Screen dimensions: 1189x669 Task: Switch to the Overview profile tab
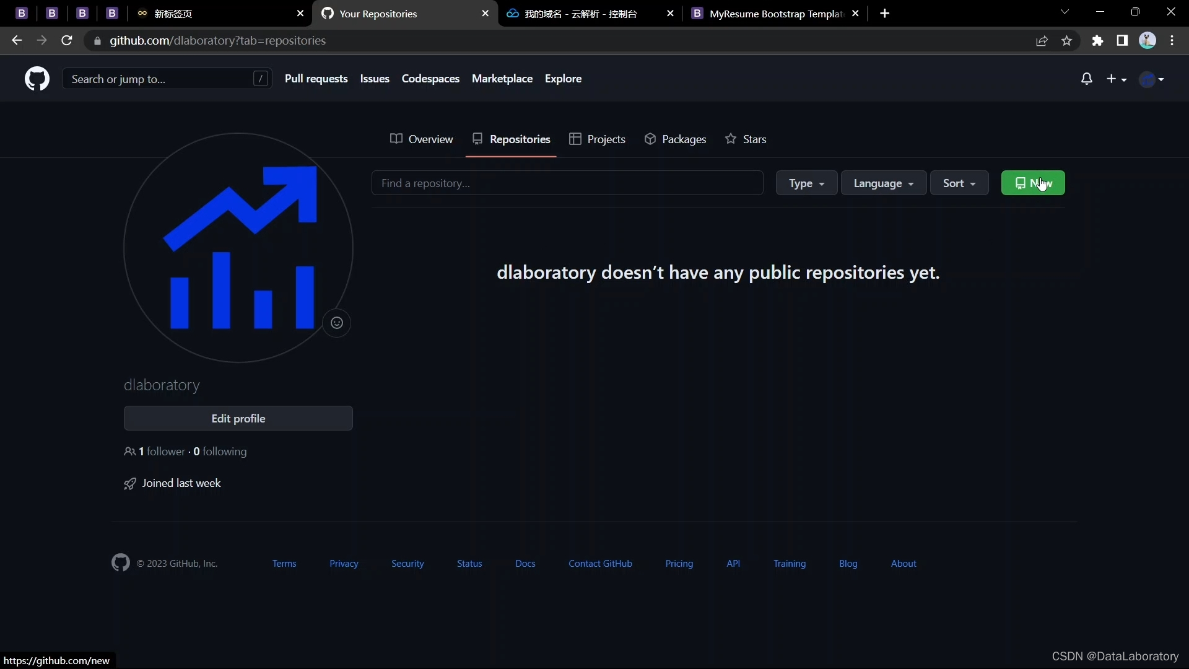422,139
